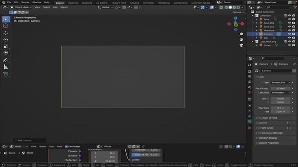Open the File menu
The image size is (298, 167).
9,2
